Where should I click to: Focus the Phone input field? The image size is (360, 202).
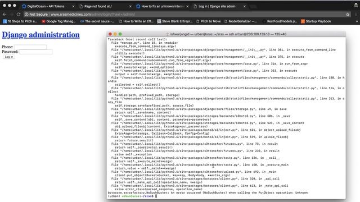[x=30, y=47]
